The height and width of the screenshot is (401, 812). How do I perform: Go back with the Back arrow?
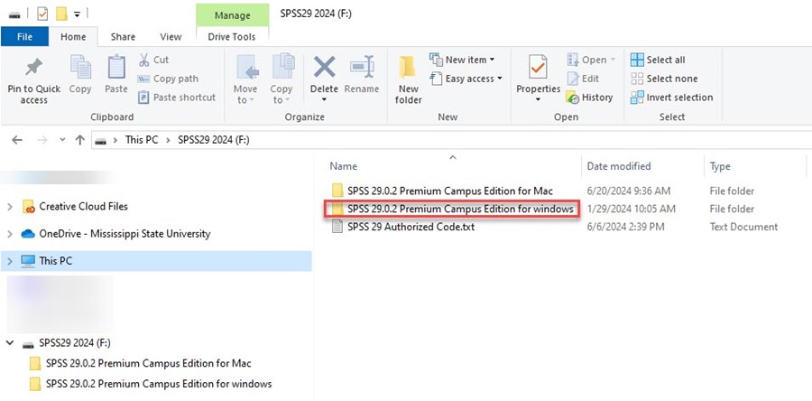17,140
